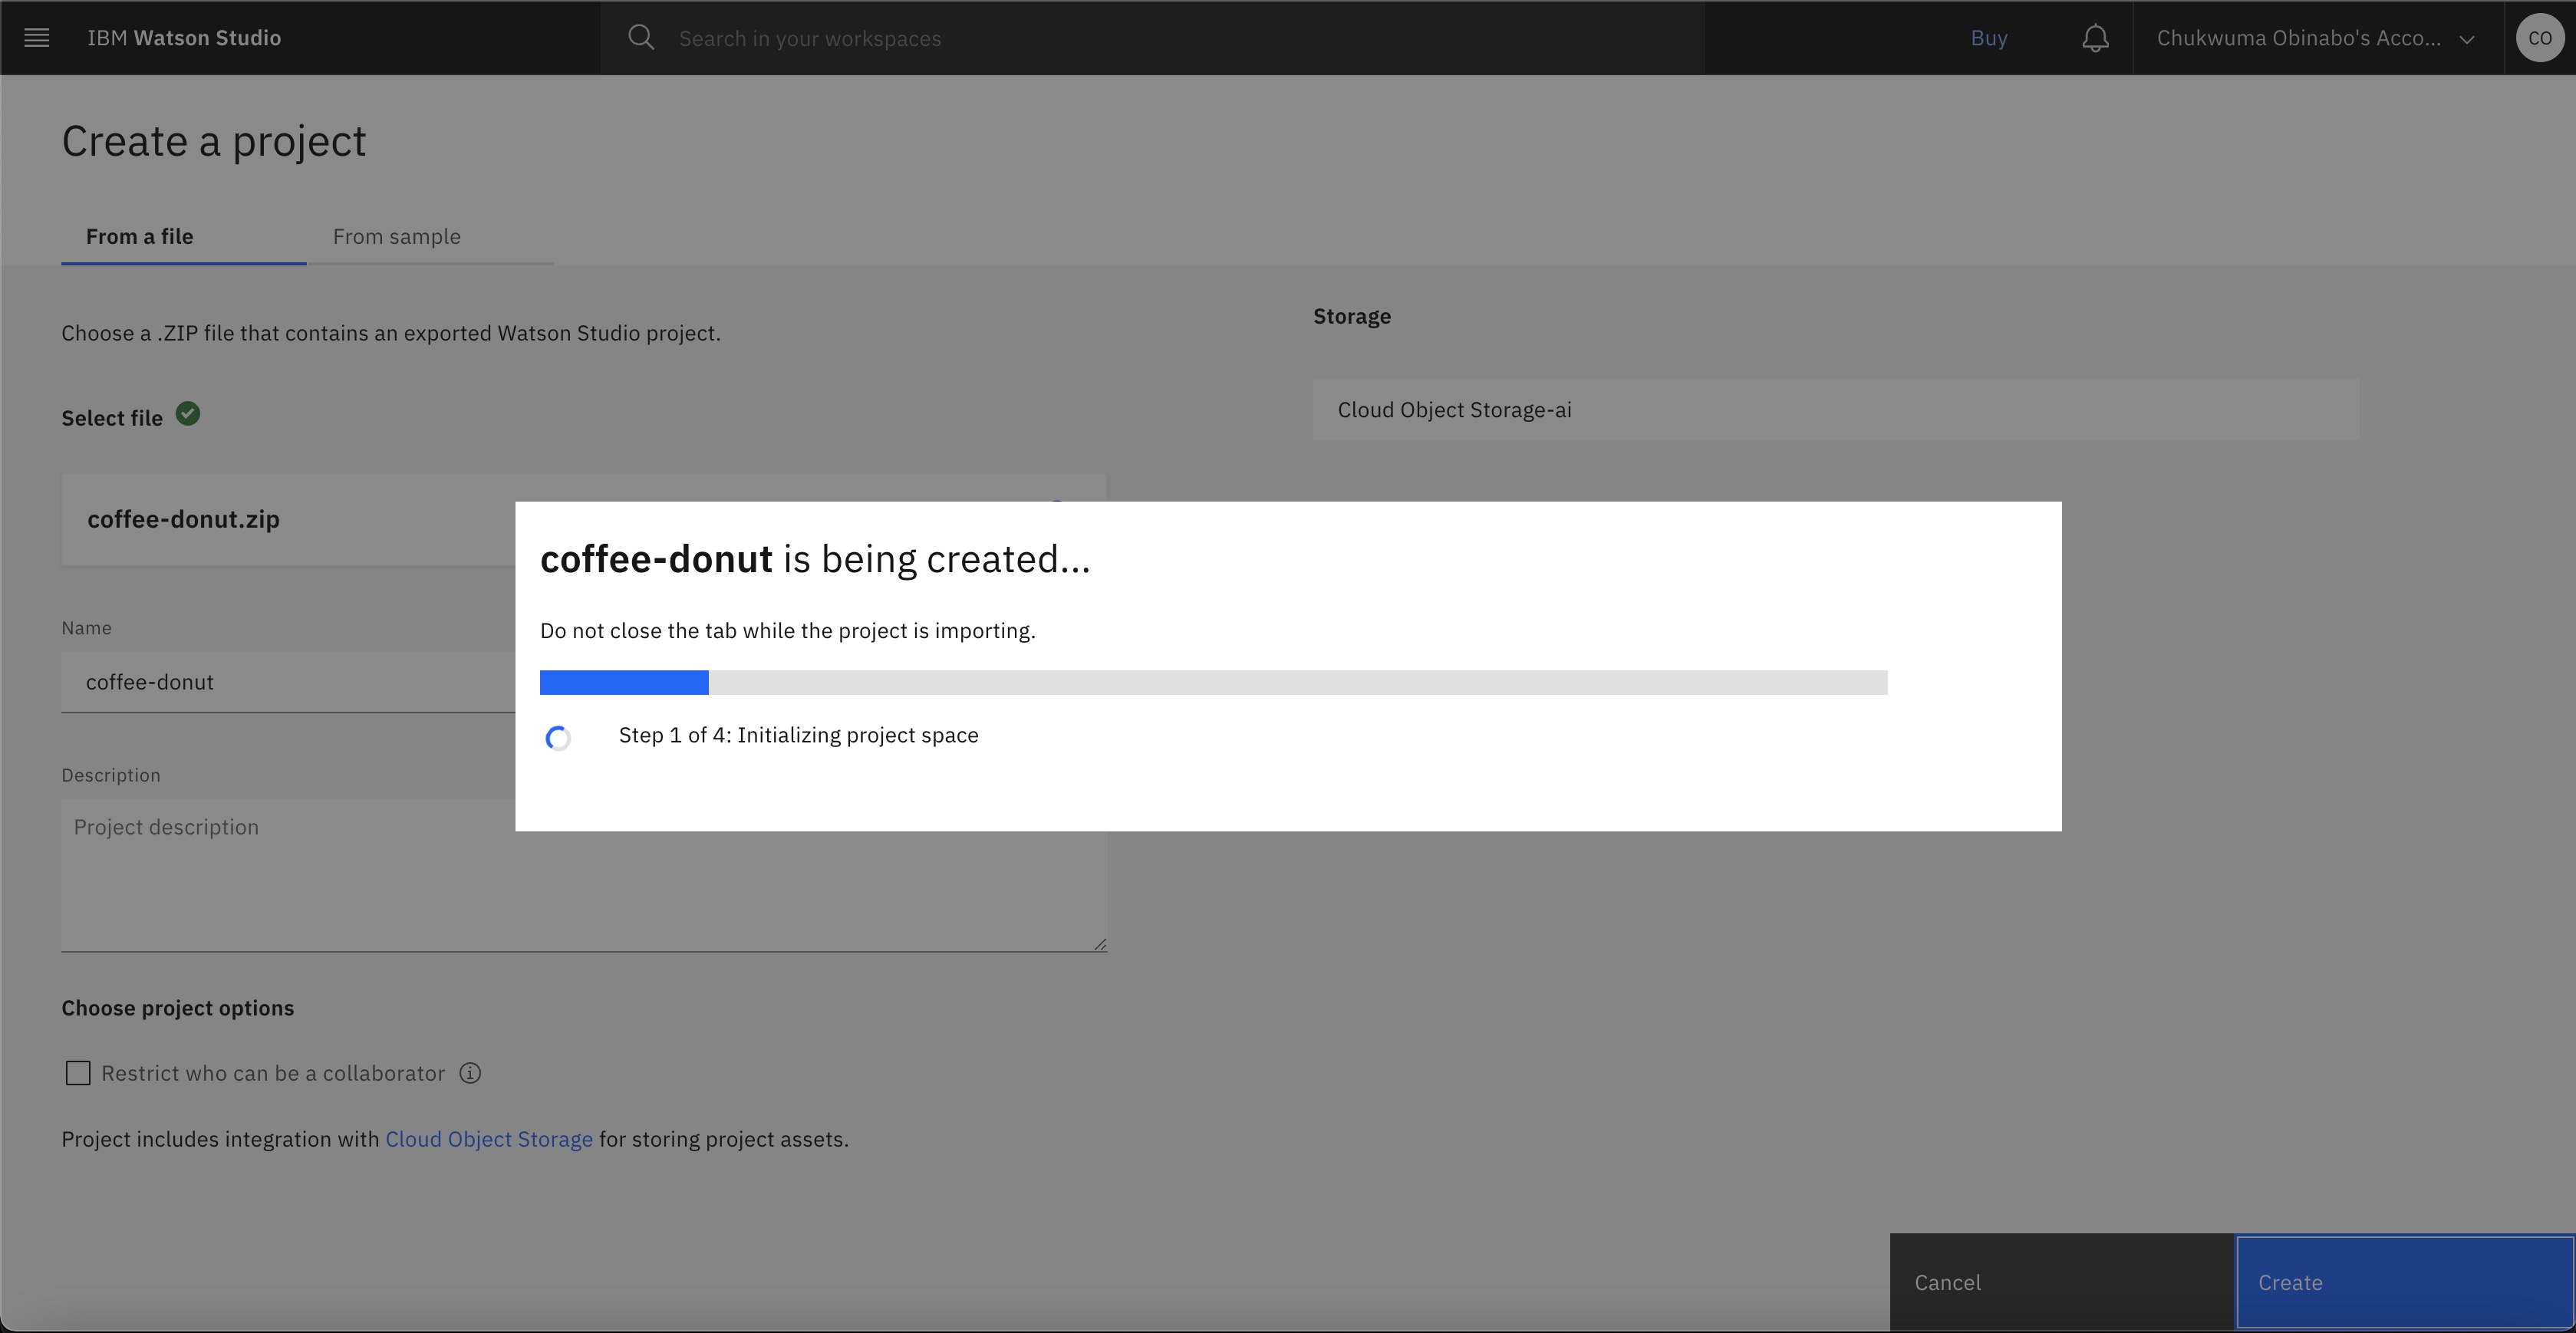
Task: Click the green file-selected checkmark icon
Action: [188, 414]
